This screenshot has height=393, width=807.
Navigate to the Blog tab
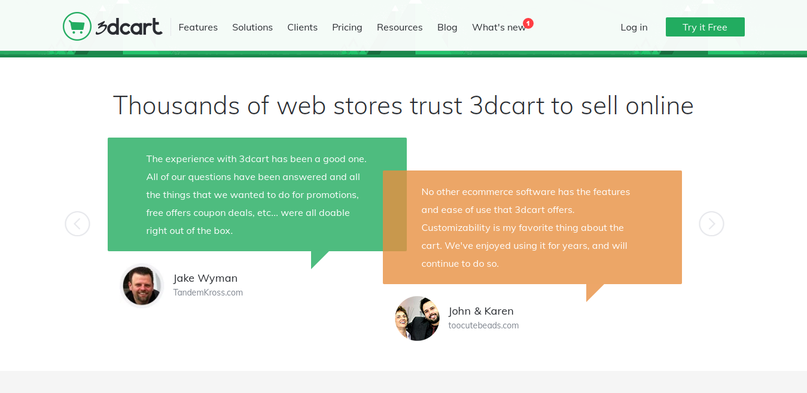pos(447,27)
